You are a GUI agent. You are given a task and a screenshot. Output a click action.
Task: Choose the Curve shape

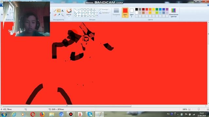79,10
